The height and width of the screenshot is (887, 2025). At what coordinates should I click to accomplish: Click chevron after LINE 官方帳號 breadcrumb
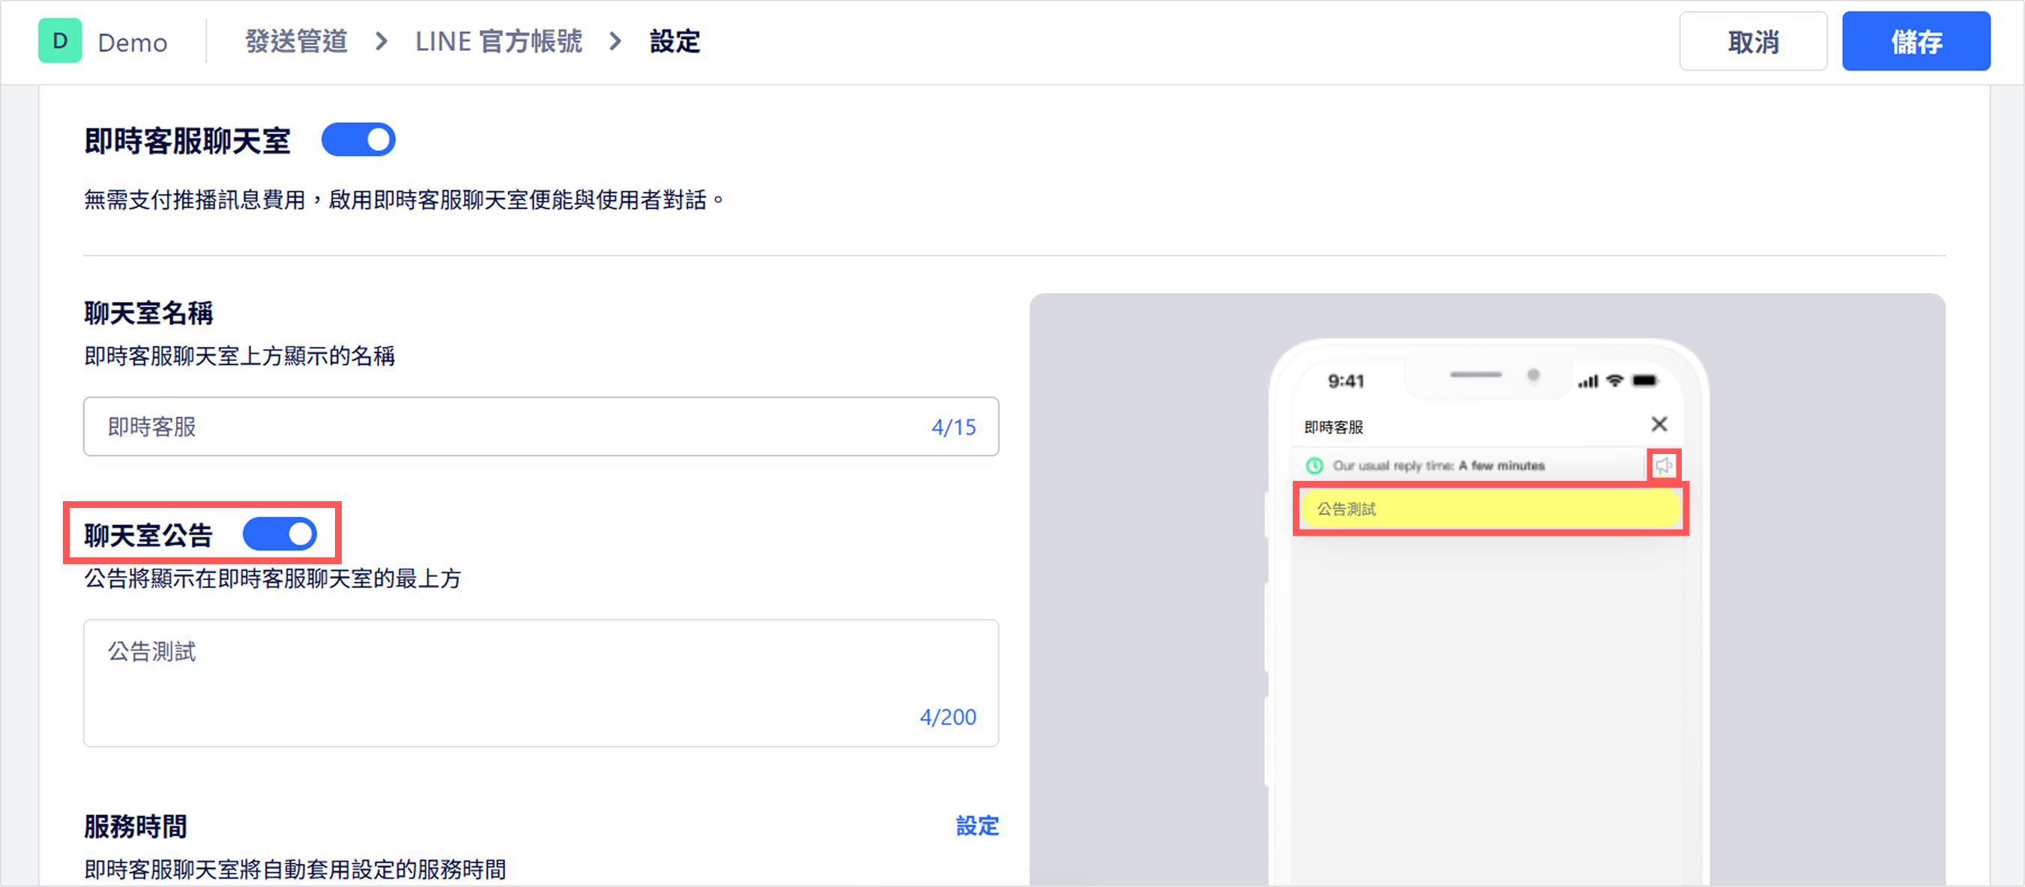coord(615,42)
